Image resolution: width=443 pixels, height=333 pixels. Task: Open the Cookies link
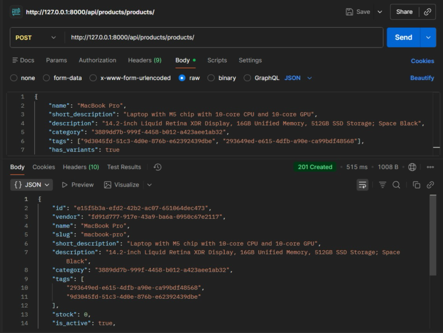coord(422,61)
